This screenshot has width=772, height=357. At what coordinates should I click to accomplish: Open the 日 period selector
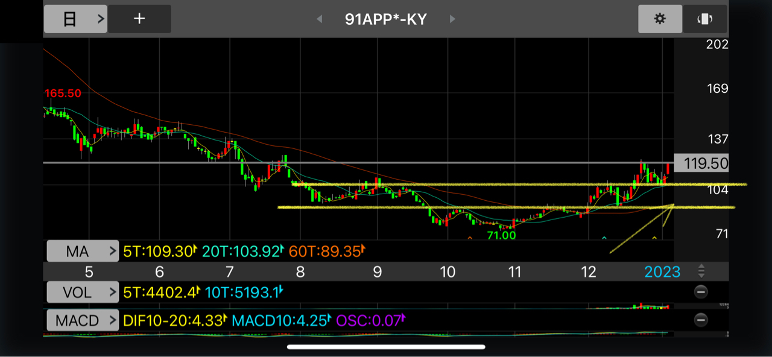[75, 19]
